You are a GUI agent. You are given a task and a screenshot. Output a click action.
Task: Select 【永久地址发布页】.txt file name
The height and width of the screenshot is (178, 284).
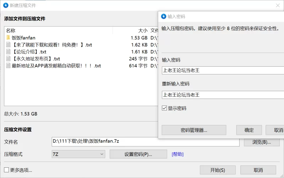tap(36, 59)
